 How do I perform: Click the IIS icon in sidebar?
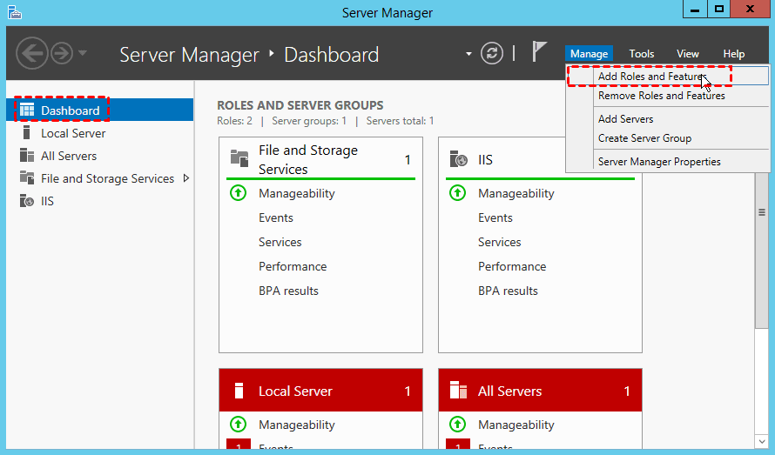coord(26,201)
